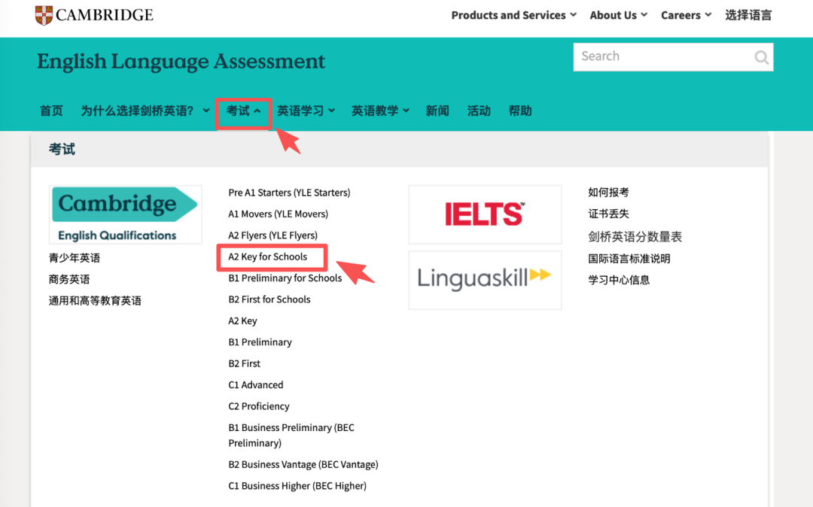The height and width of the screenshot is (507, 813).
Task: Select C1 Advanced exam link
Action: point(256,385)
